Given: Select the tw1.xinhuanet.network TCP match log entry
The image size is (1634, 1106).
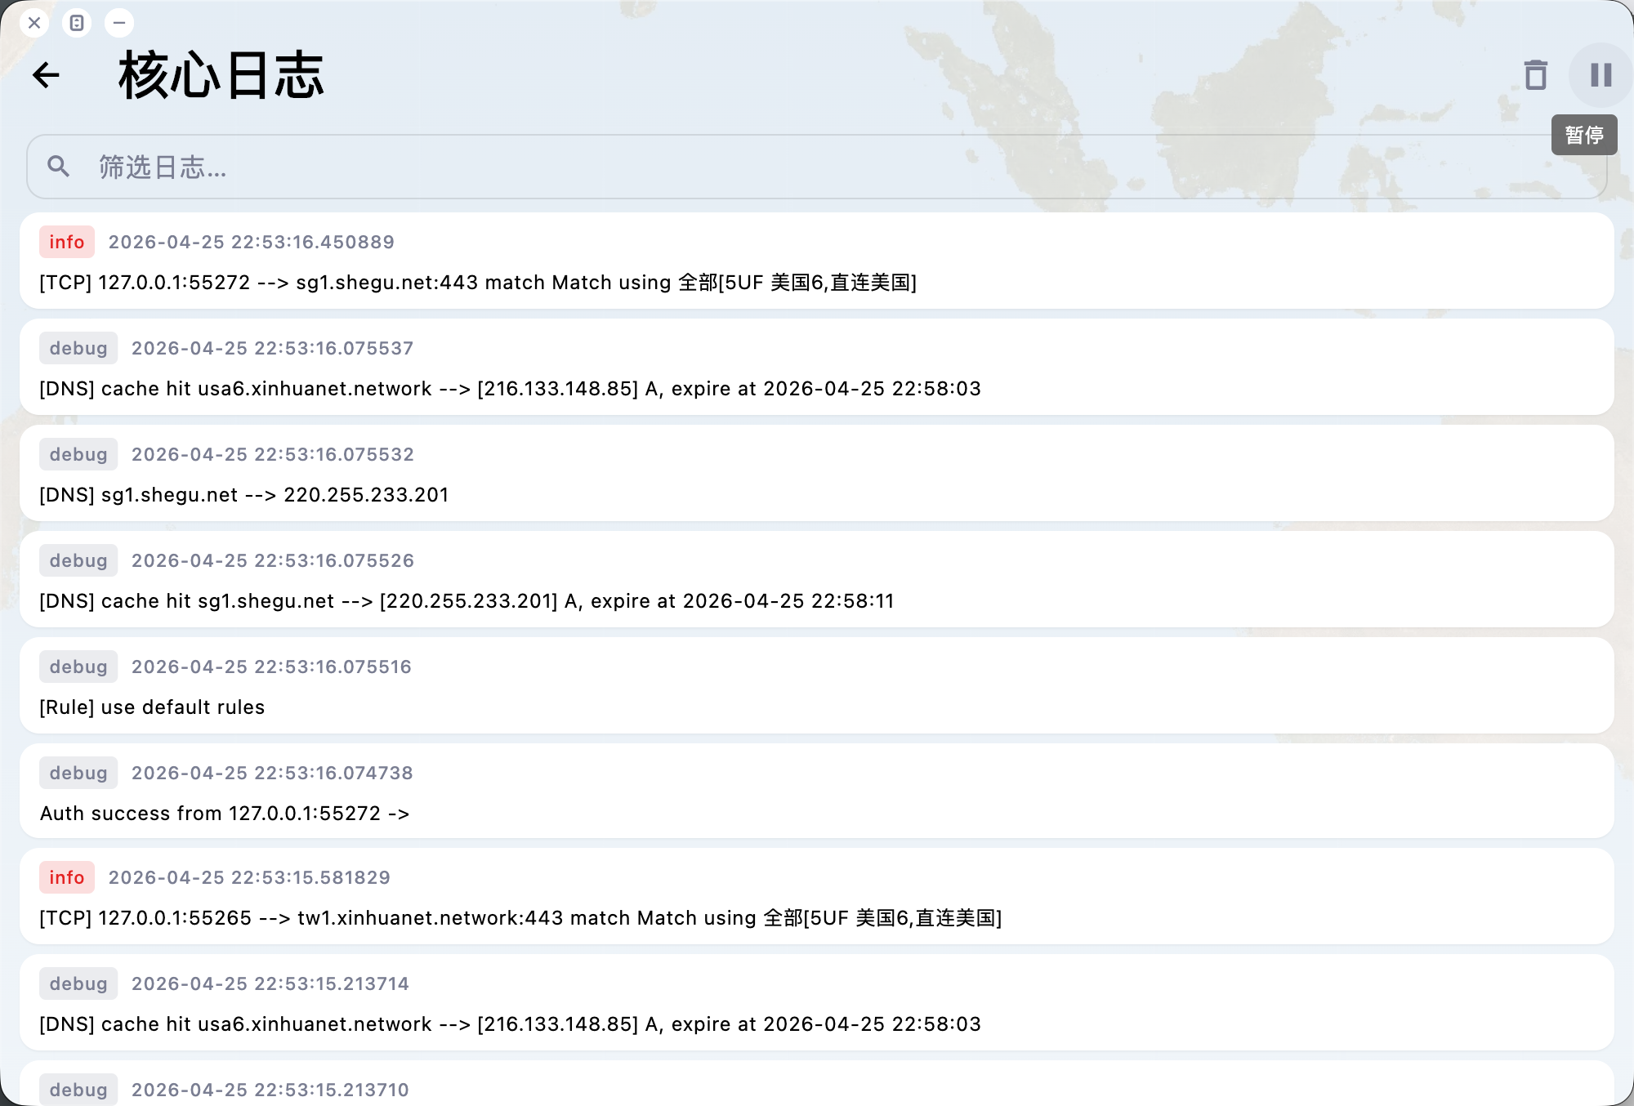Looking at the screenshot, I should (520, 918).
